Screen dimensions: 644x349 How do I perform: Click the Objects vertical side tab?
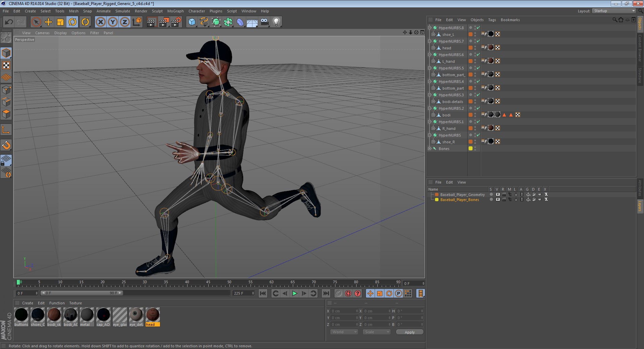[x=640, y=23]
